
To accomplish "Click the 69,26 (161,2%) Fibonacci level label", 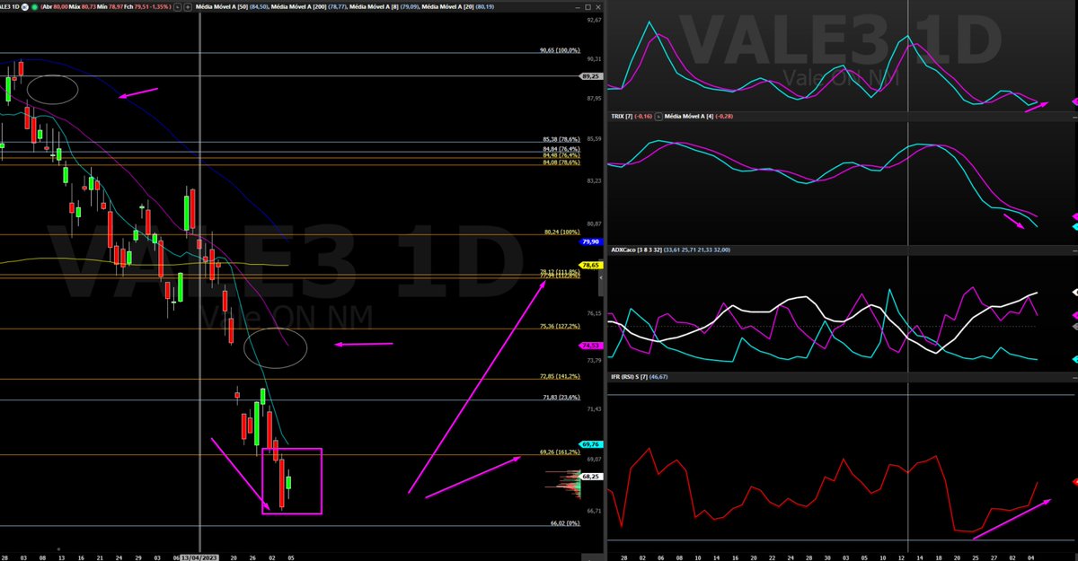I will point(559,451).
